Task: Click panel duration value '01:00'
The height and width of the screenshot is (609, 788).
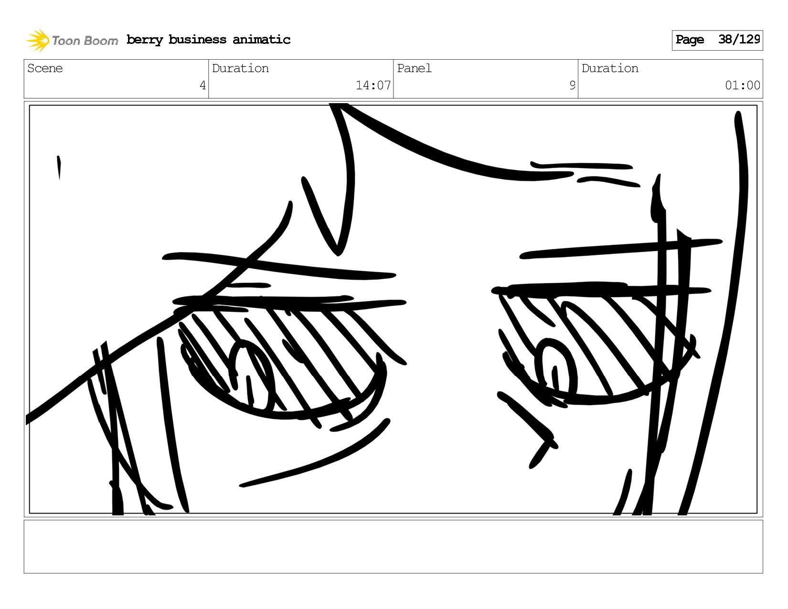Action: (743, 85)
